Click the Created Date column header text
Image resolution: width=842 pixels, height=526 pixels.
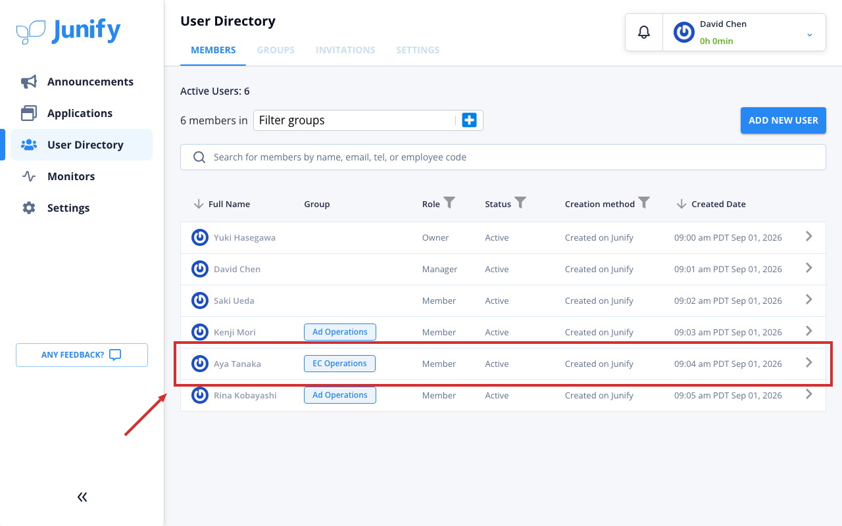pyautogui.click(x=719, y=204)
